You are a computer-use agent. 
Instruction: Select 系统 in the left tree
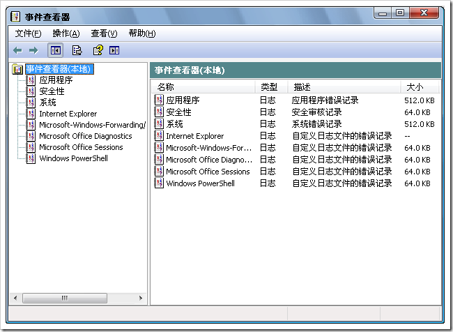[x=47, y=103]
